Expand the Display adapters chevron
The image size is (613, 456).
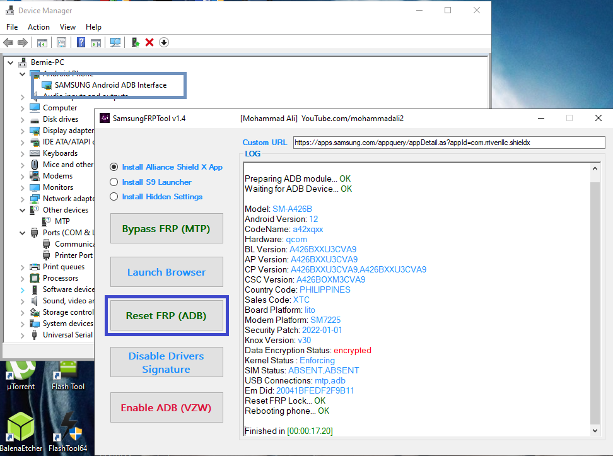[x=22, y=131]
